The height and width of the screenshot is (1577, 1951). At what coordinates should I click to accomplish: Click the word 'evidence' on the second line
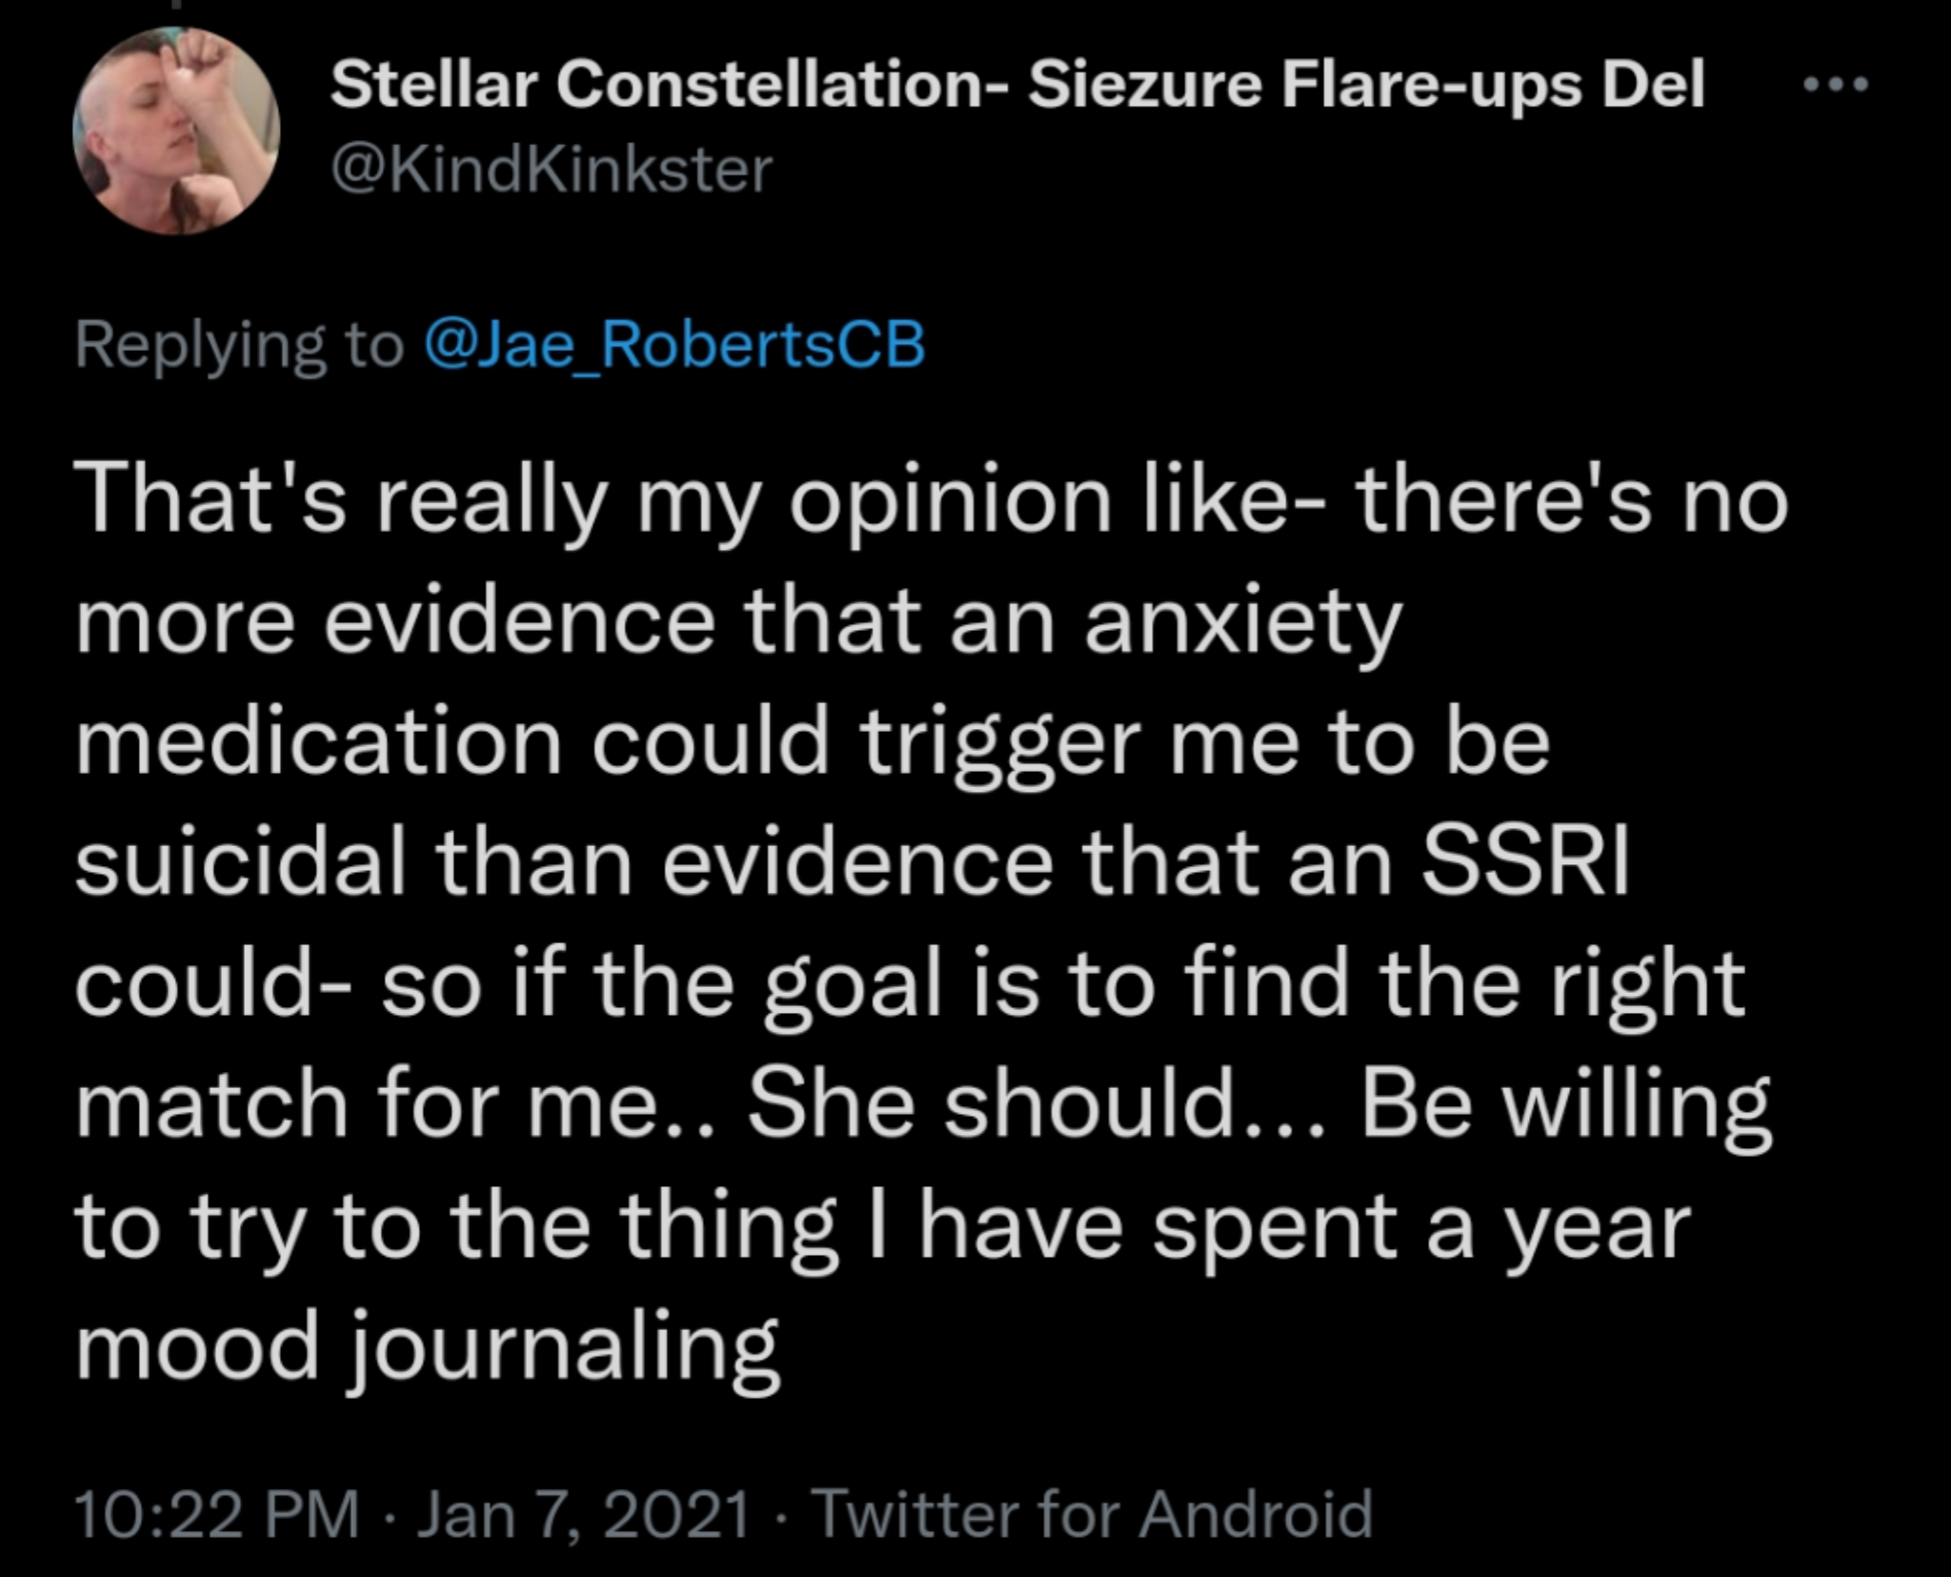[519, 623]
